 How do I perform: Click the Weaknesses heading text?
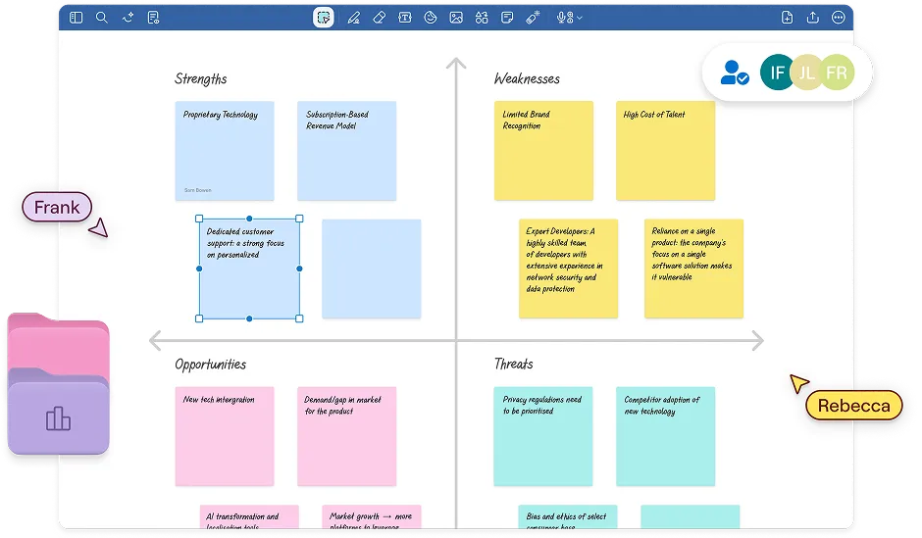click(x=527, y=78)
